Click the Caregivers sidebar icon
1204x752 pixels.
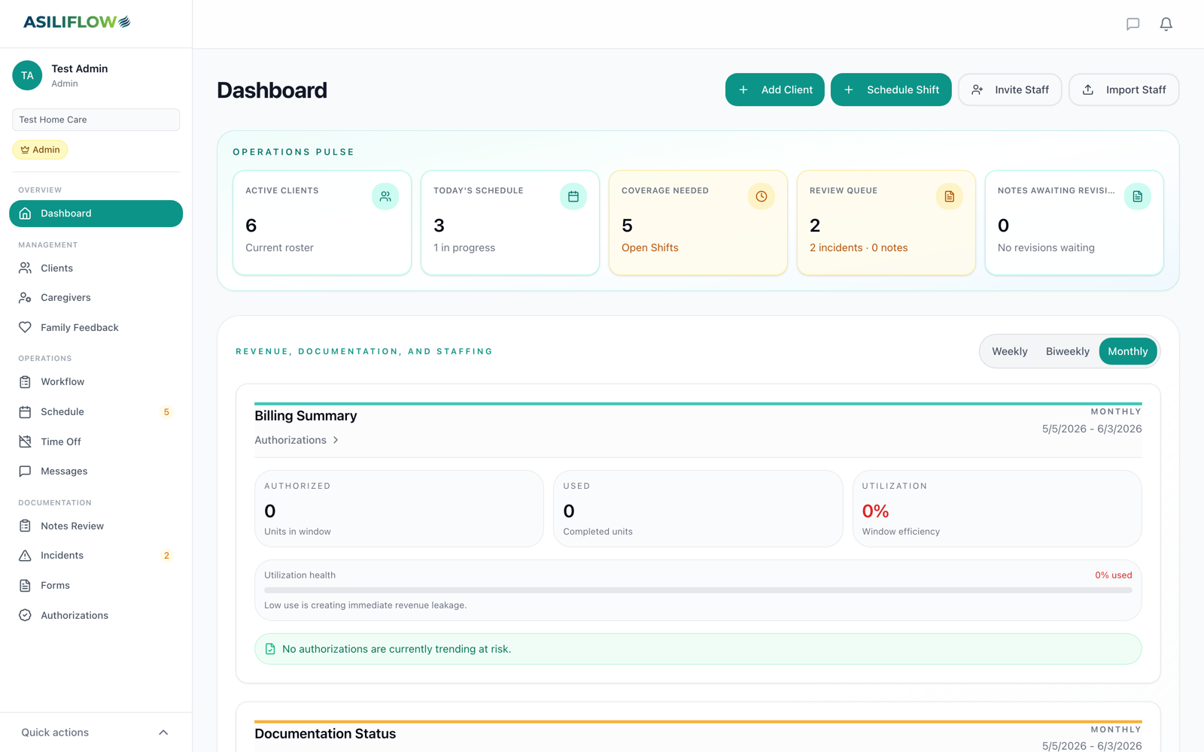point(25,298)
